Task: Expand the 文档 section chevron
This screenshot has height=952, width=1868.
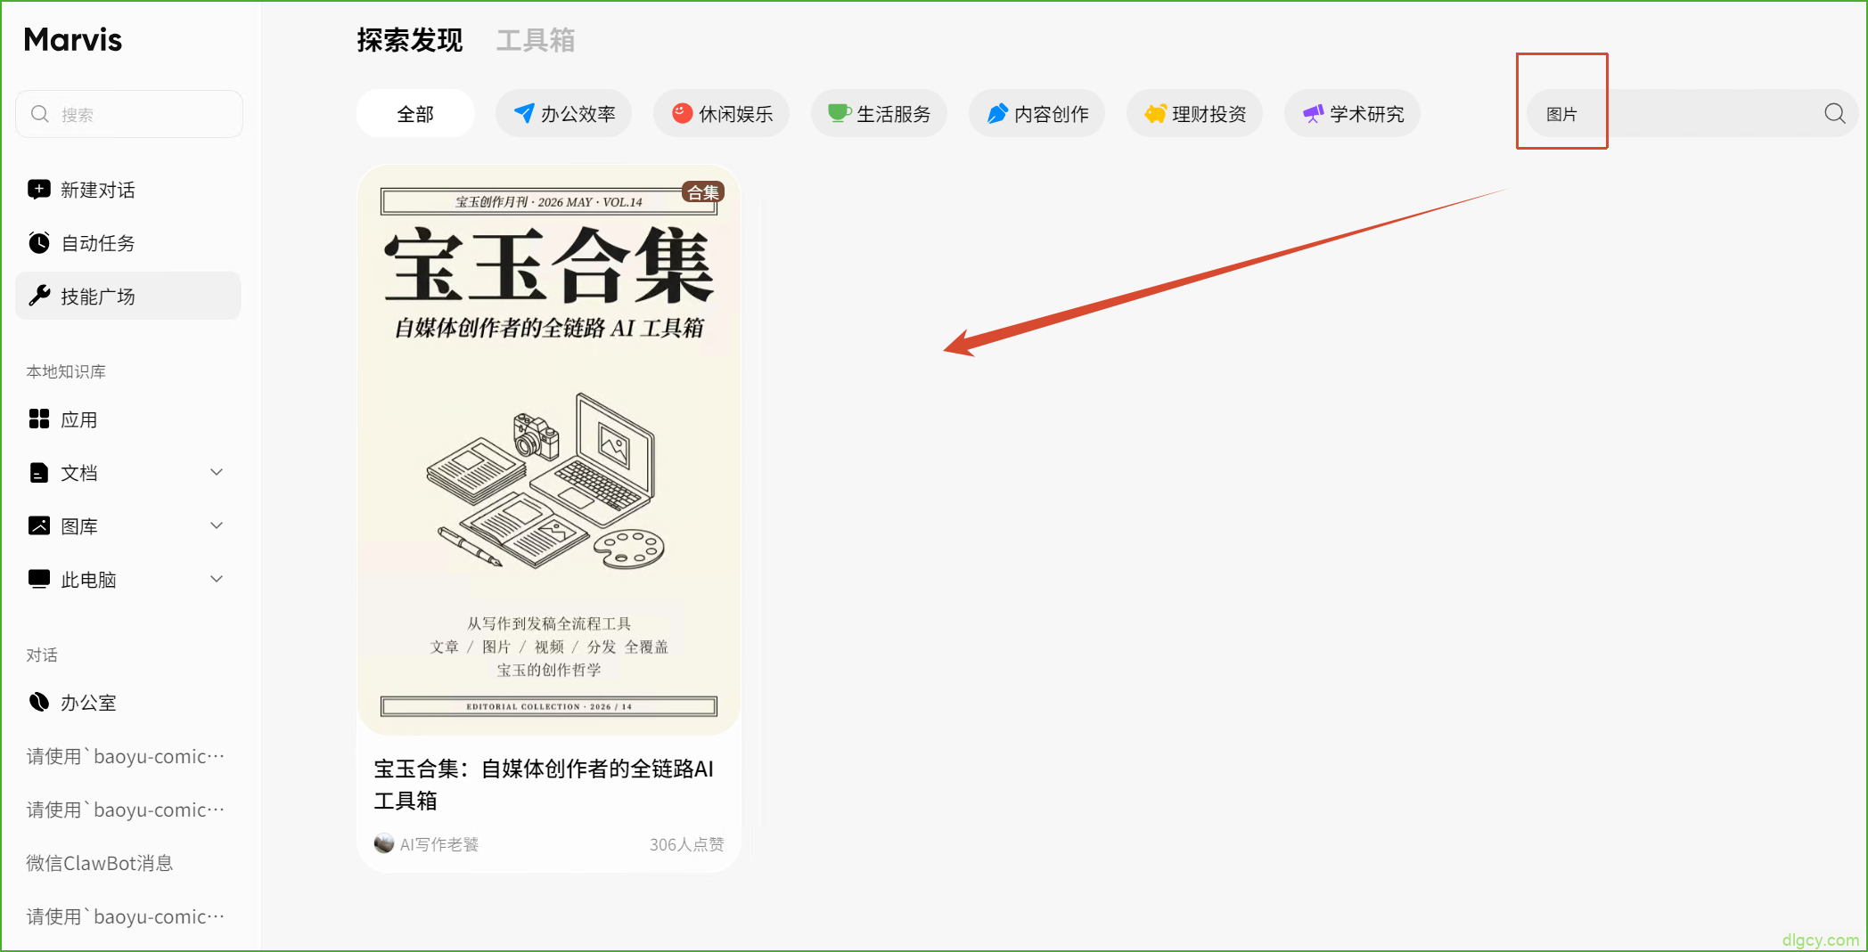Action: coord(217,472)
